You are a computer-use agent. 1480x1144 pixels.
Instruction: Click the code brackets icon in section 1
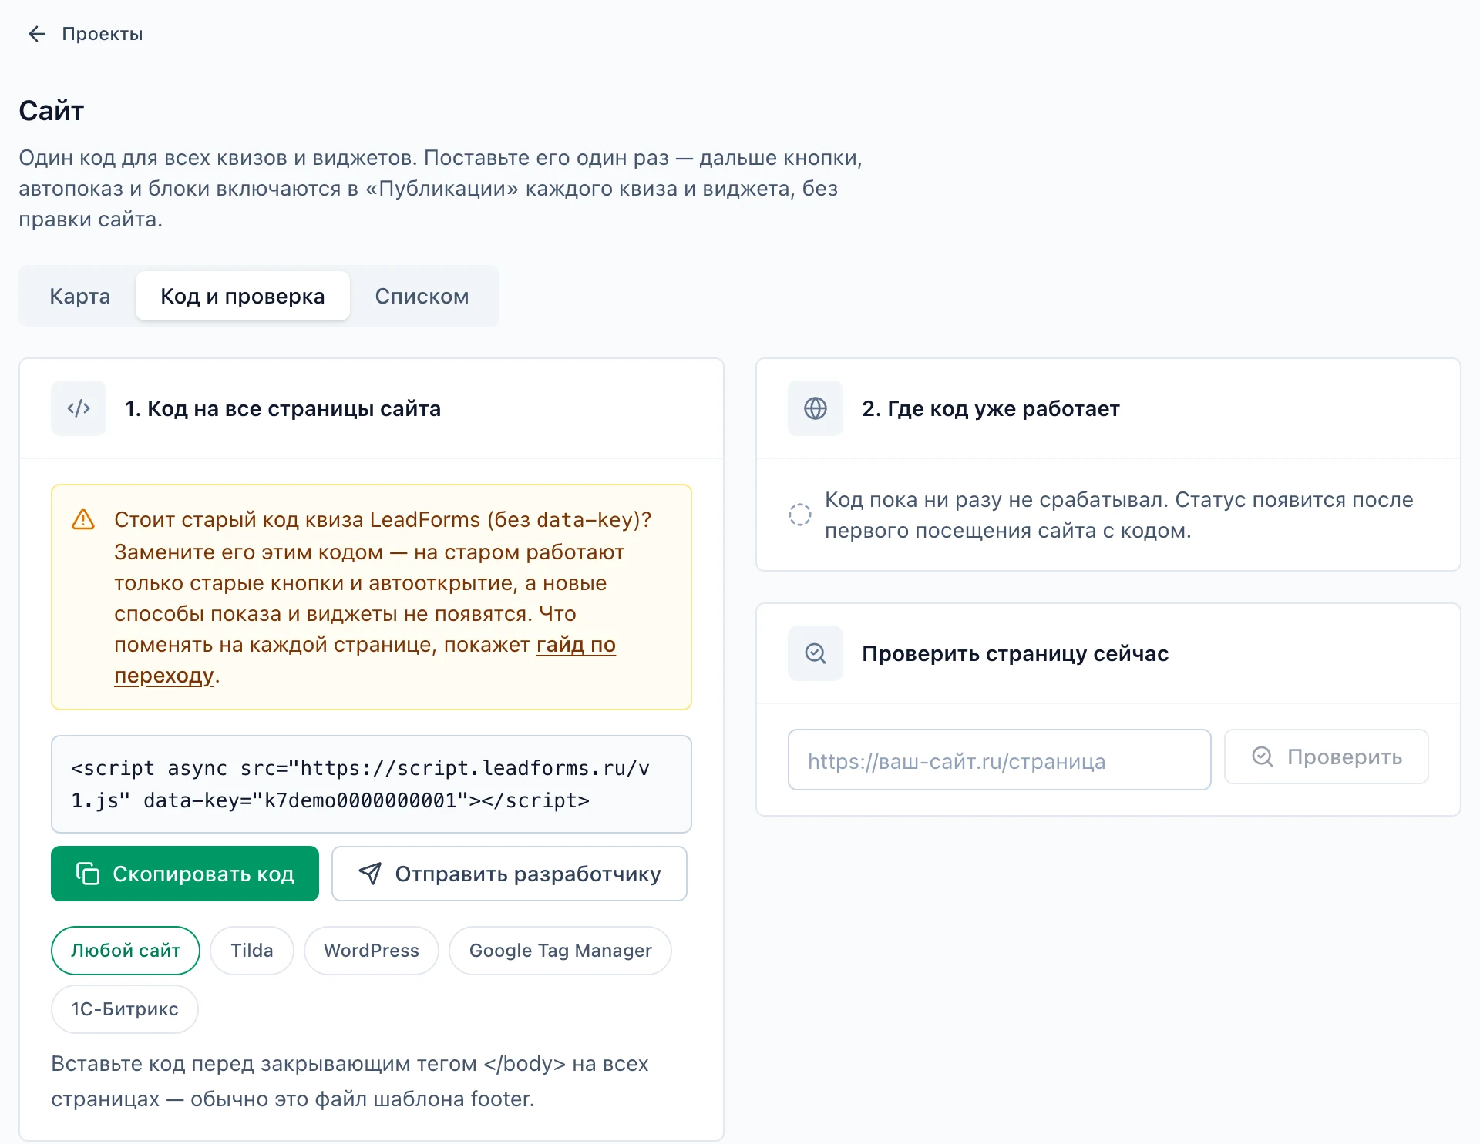tap(79, 408)
